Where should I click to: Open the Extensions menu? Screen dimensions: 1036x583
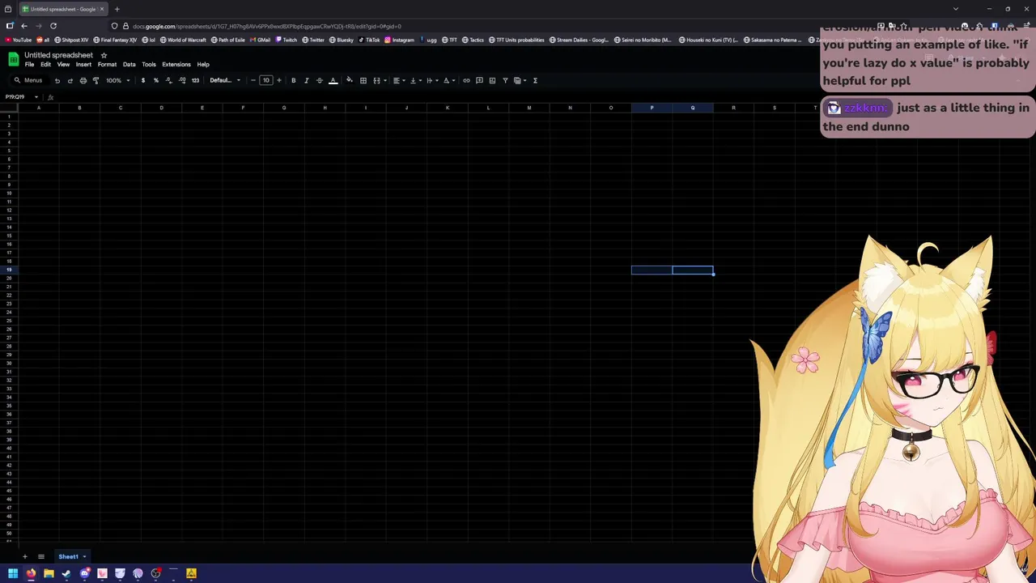176,65
